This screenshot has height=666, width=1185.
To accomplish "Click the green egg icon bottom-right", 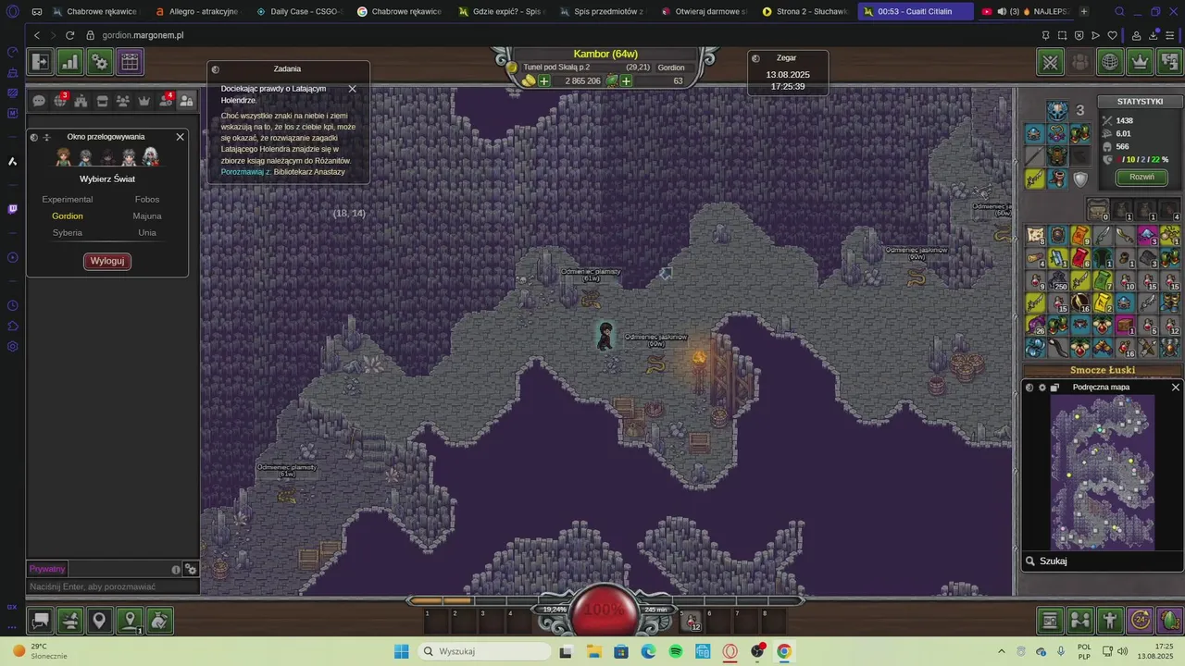I will point(1170,621).
